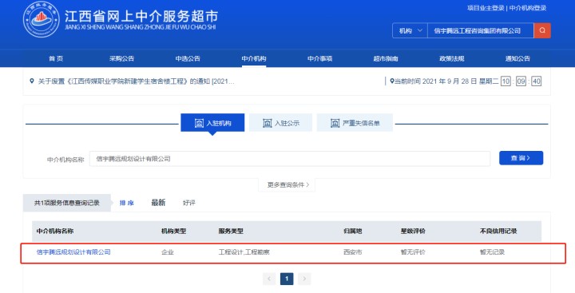
Task: Click 项目业主登录 link
Action: point(486,8)
